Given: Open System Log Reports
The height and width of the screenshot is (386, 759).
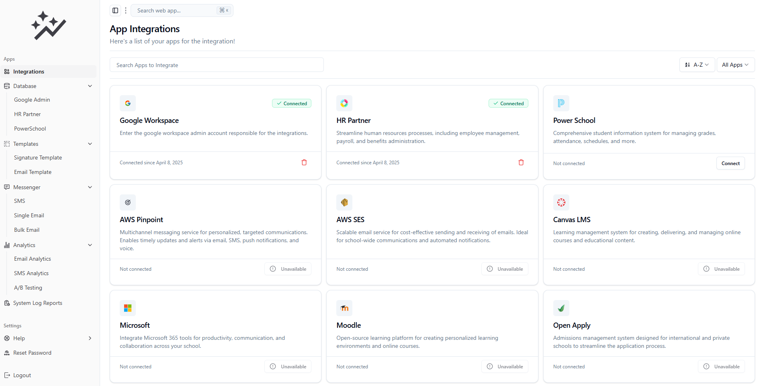Looking at the screenshot, I should click(x=38, y=303).
